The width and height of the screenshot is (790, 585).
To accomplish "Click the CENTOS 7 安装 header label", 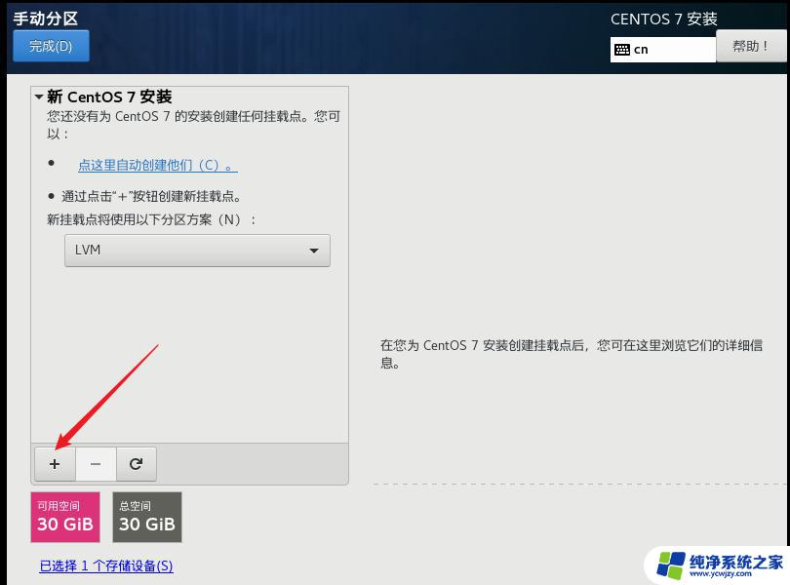I will (x=663, y=19).
